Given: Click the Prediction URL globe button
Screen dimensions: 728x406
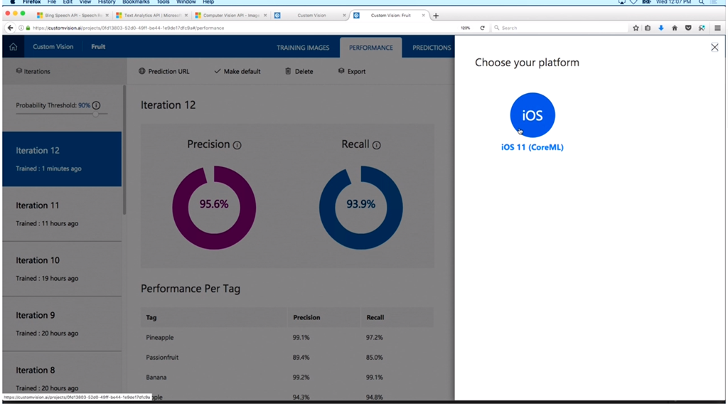Looking at the screenshot, I should tap(164, 71).
